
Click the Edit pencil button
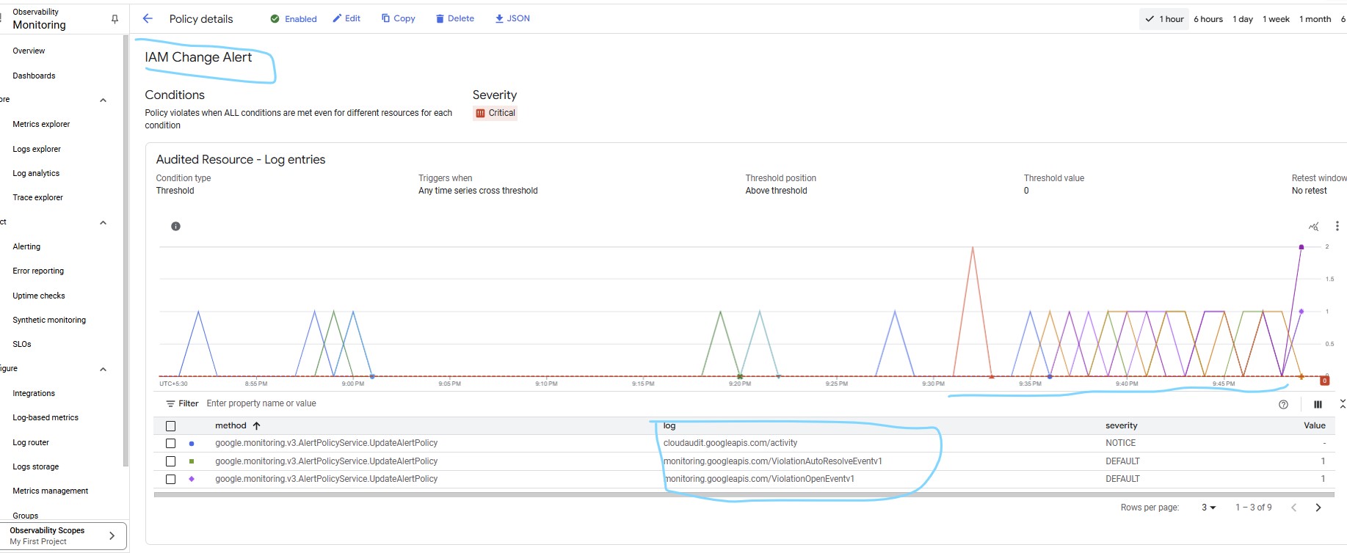346,18
